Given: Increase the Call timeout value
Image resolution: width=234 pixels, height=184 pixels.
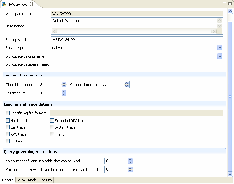Looking at the screenshot, I should [x=64, y=92].
